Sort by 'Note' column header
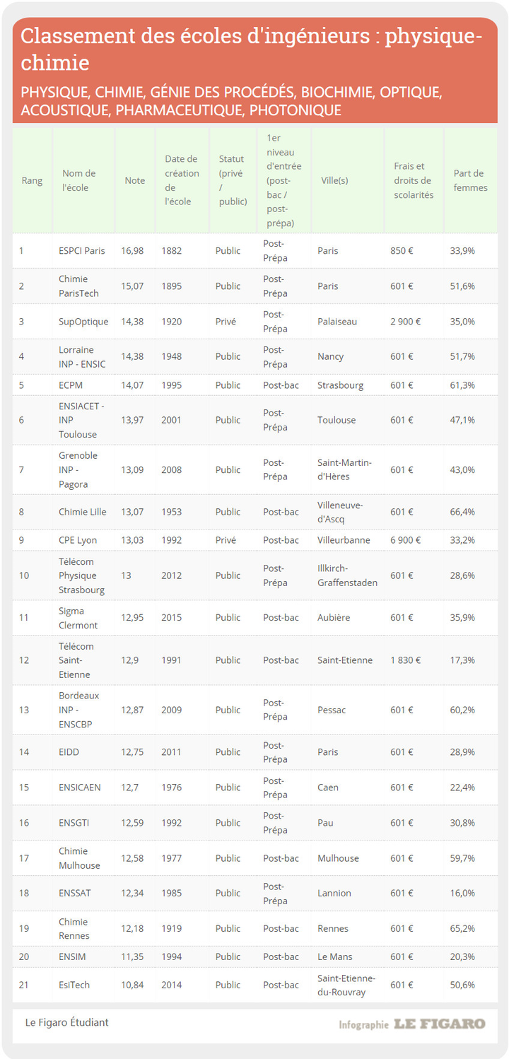Screen dimensions: 509x1059 pyautogui.click(x=134, y=180)
